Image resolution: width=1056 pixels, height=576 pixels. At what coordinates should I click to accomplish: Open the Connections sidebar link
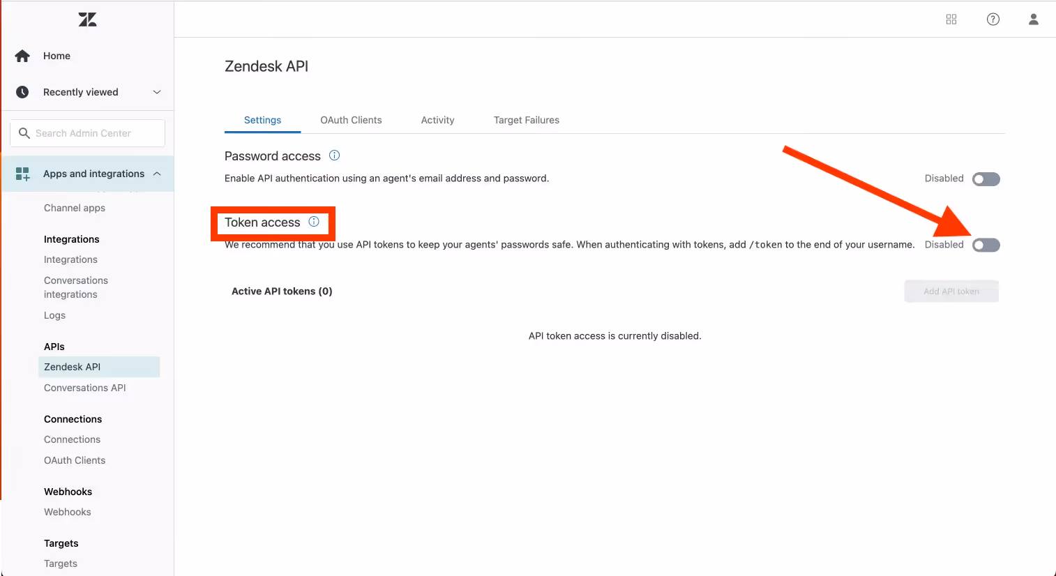click(72, 439)
